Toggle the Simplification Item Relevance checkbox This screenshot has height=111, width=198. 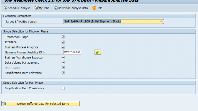point(63,73)
